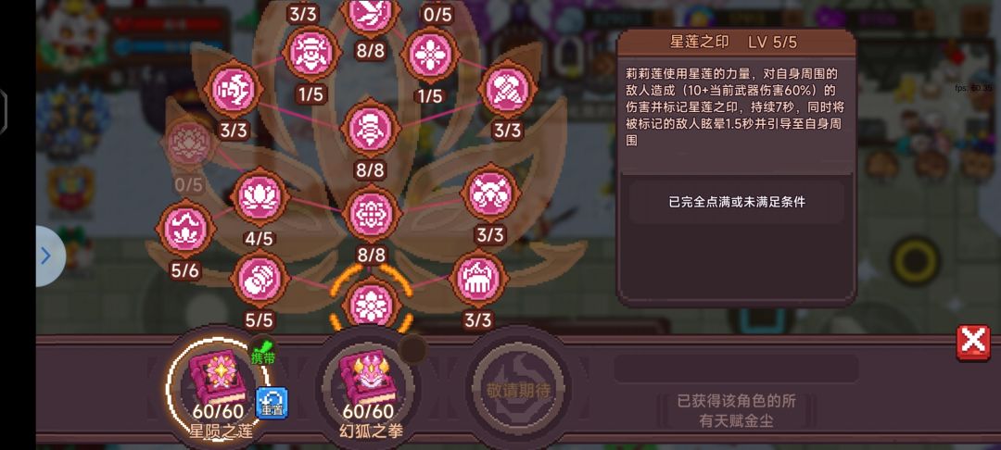Click the blue 重置 reset button

272,403
